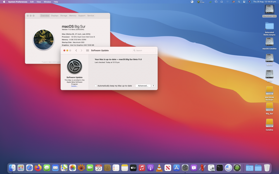Go back in System Preferences
Viewport: 279px width, 174px height.
[76, 50]
